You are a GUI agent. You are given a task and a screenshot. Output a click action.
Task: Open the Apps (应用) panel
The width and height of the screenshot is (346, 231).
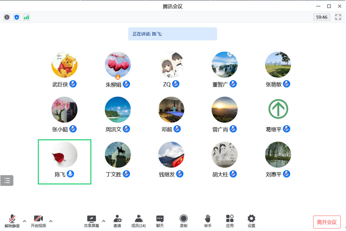(x=230, y=221)
